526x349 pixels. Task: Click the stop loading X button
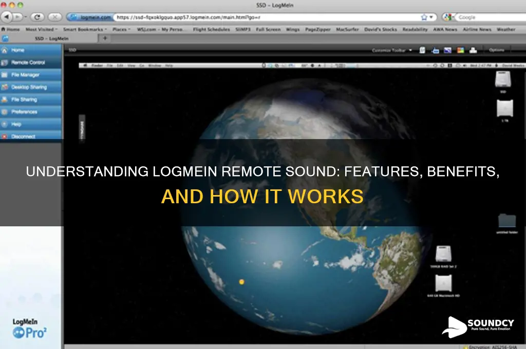tap(54, 17)
